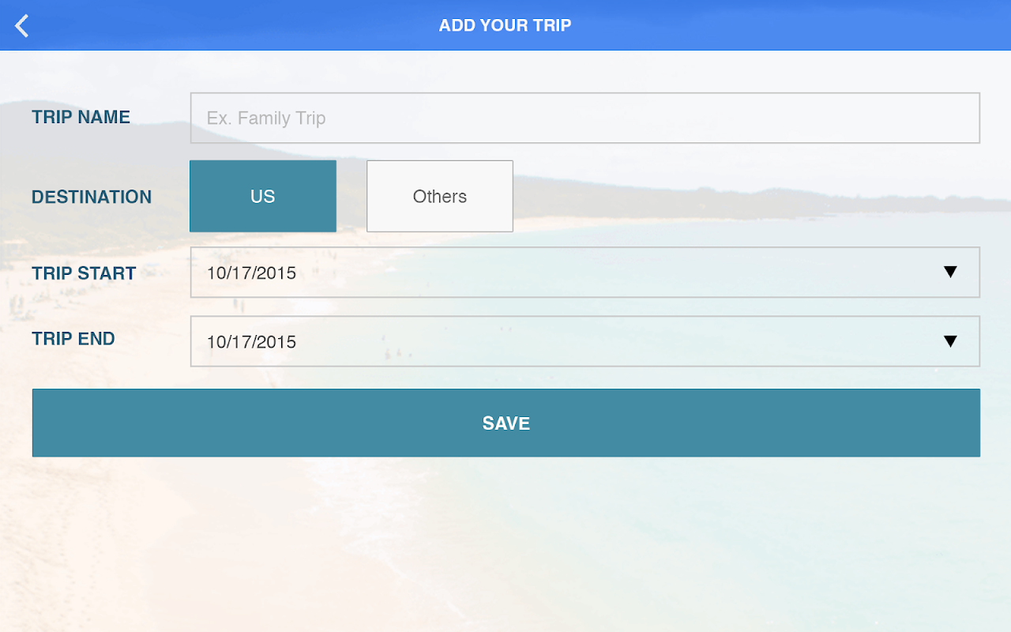The image size is (1011, 632).
Task: Click the TRIP END label
Action: pyautogui.click(x=73, y=339)
